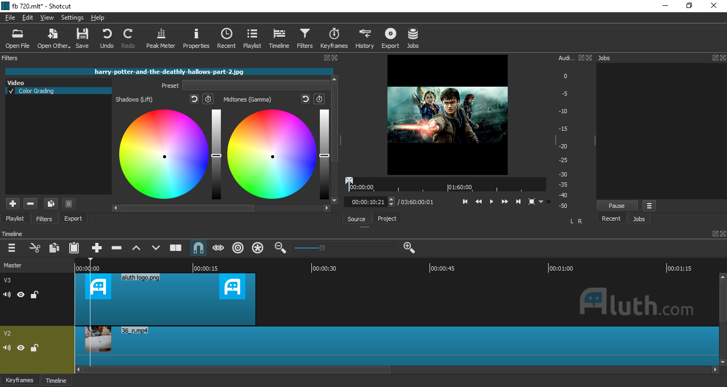Open the Edit menu
The height and width of the screenshot is (387, 727).
(28, 18)
